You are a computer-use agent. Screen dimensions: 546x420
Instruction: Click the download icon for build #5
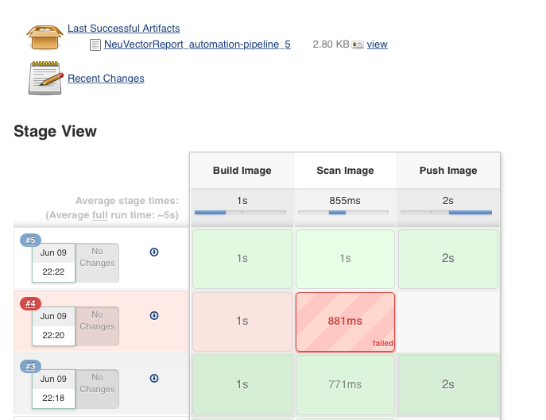pos(154,252)
